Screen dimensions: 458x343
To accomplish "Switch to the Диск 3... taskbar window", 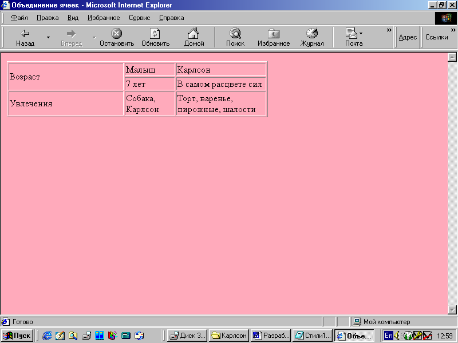I will pyautogui.click(x=187, y=336).
